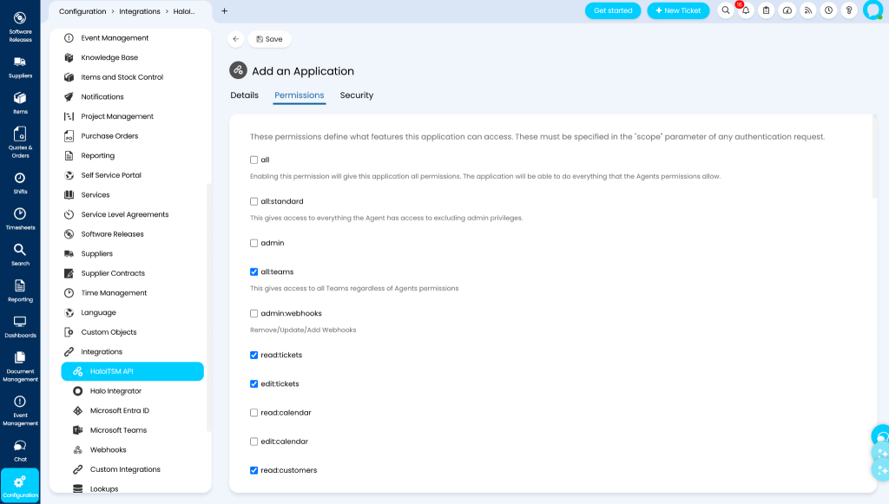Open notifications bell icon
This screenshot has width=889, height=504.
coord(746,10)
